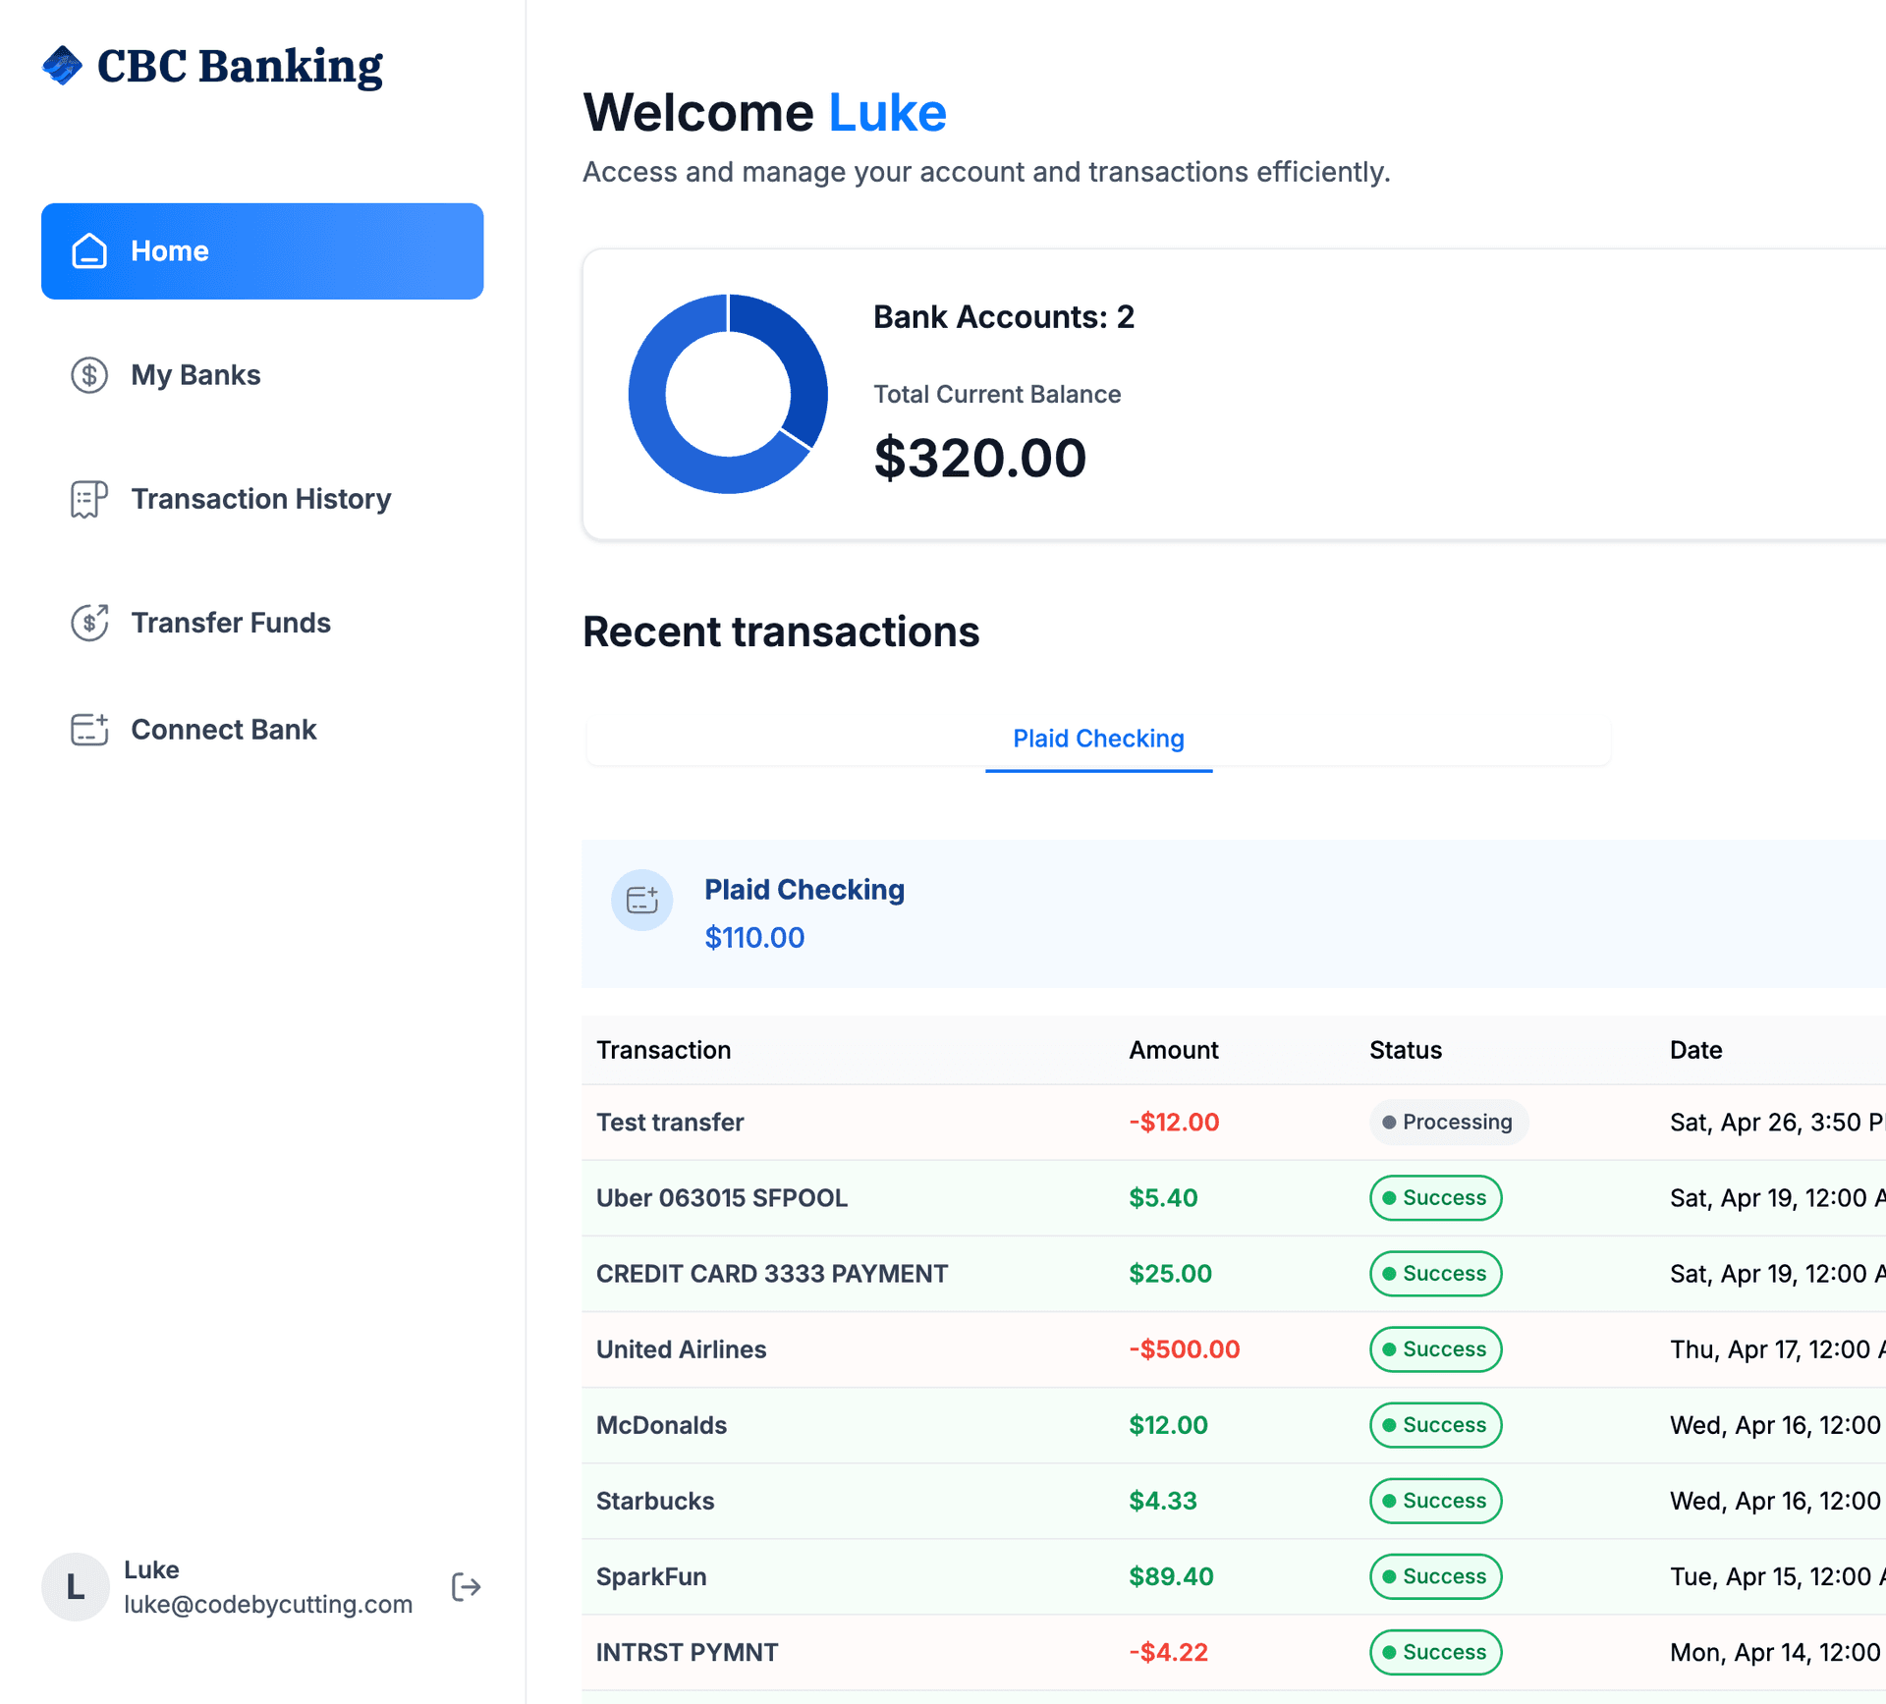Click the Starbucks transaction row

click(655, 1501)
